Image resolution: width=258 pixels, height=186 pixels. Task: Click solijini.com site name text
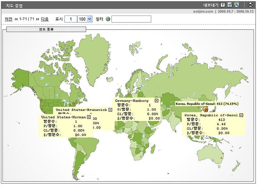pos(203,11)
